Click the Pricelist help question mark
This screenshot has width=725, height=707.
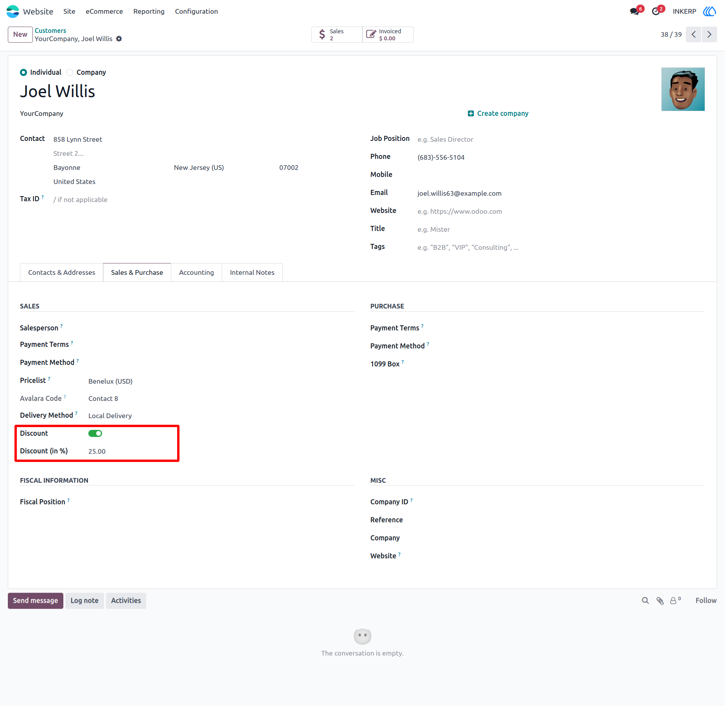(49, 379)
